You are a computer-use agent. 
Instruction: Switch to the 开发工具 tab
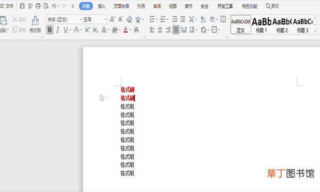pyautogui.click(x=225, y=6)
